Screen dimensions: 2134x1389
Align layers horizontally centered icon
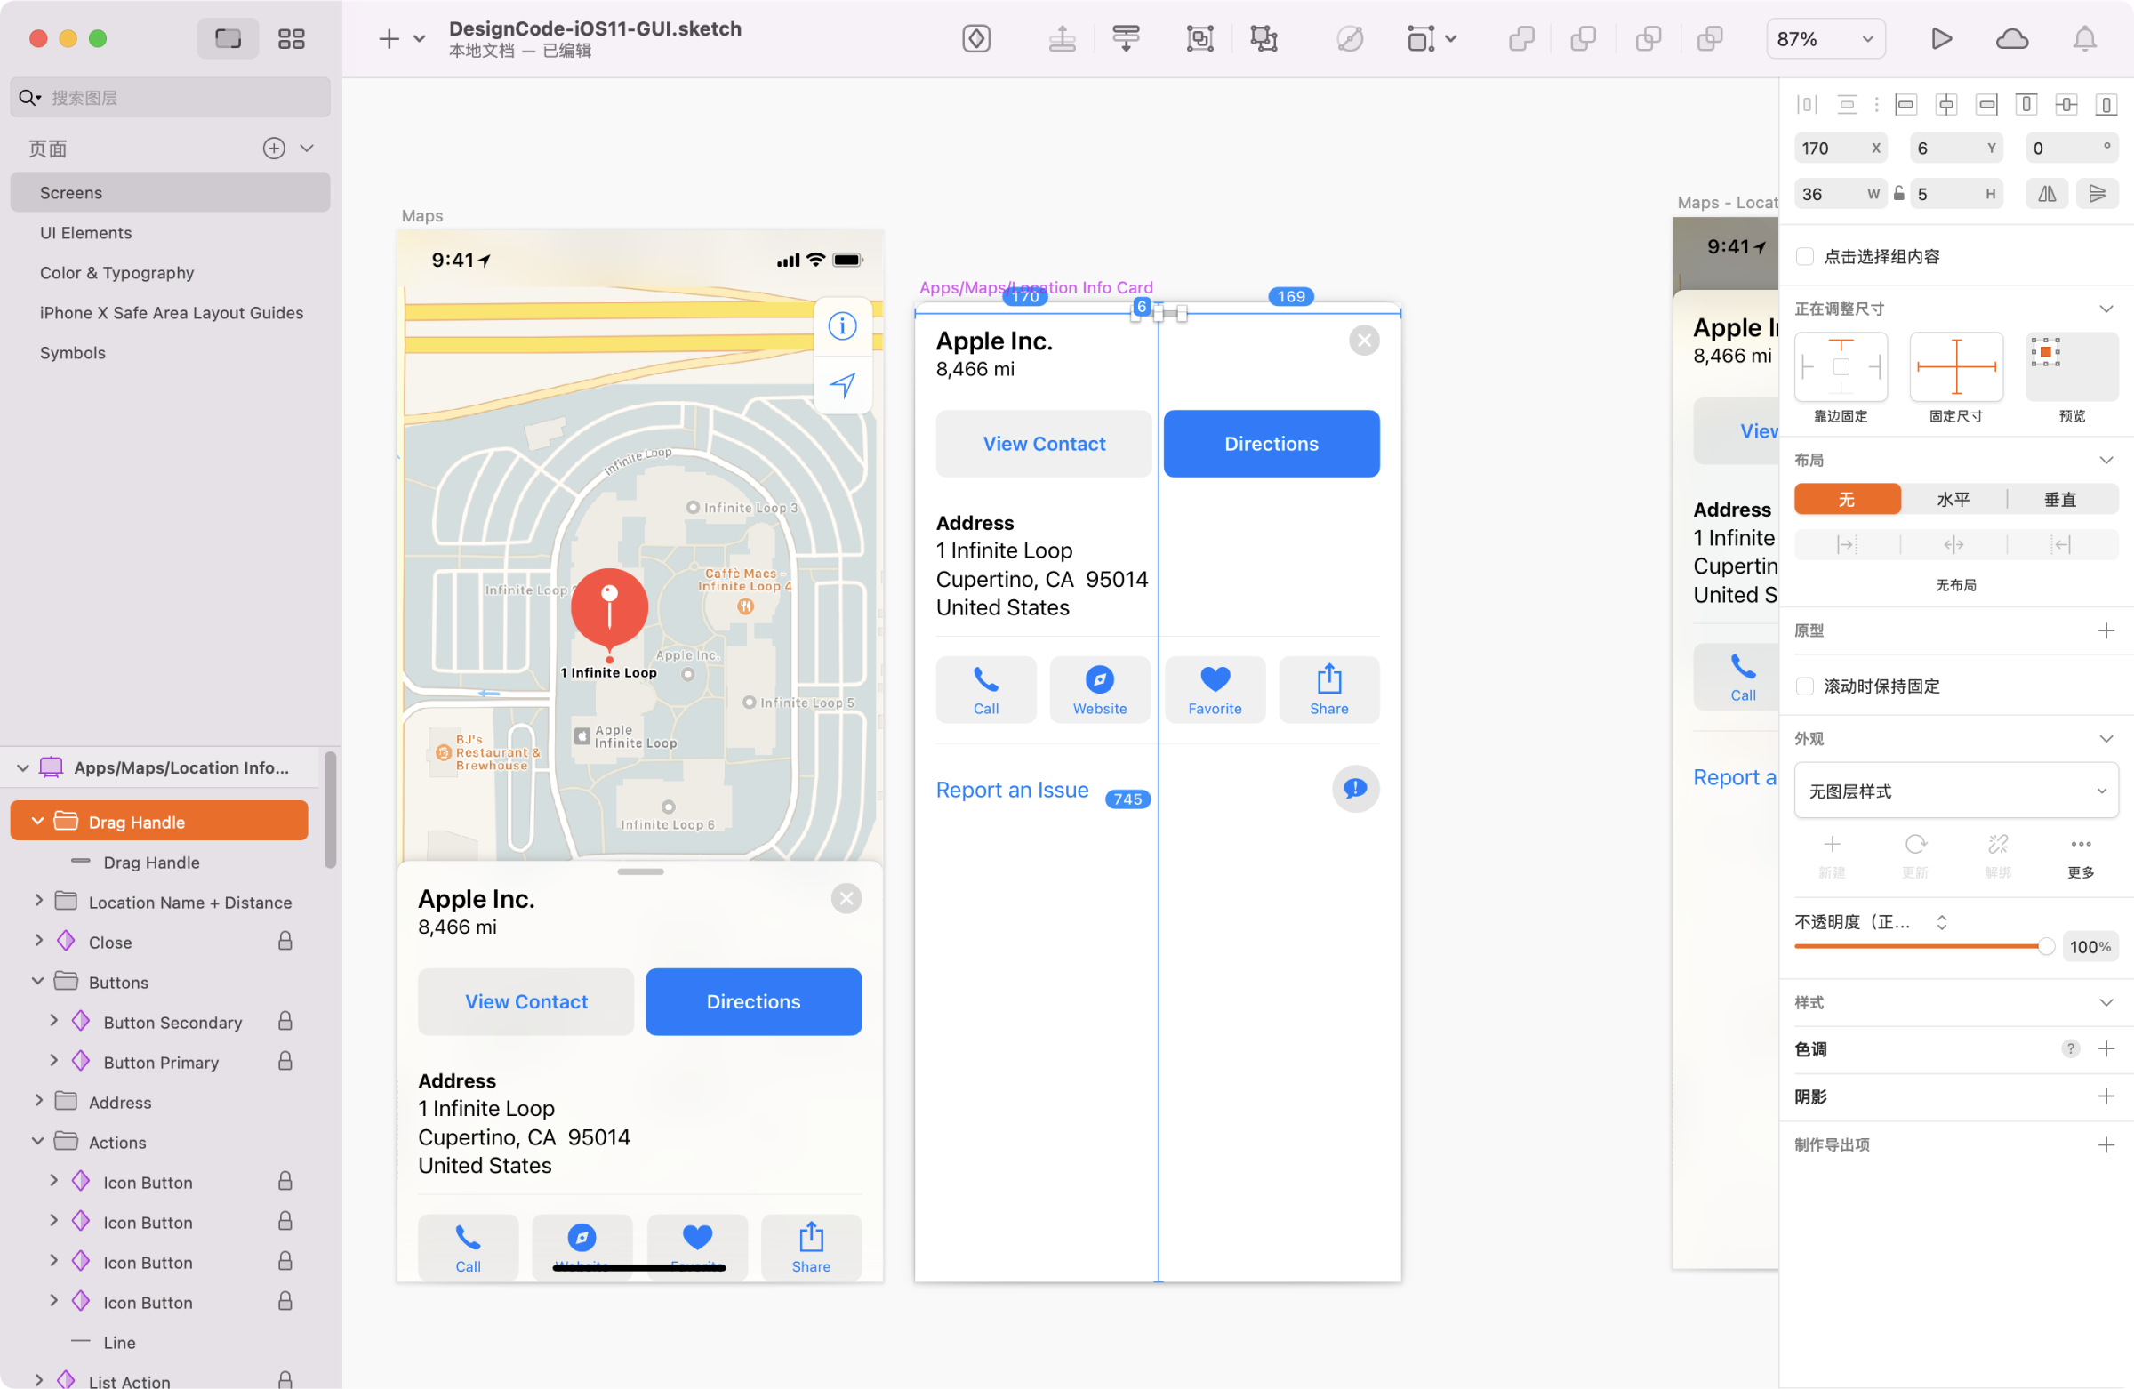[x=1945, y=105]
